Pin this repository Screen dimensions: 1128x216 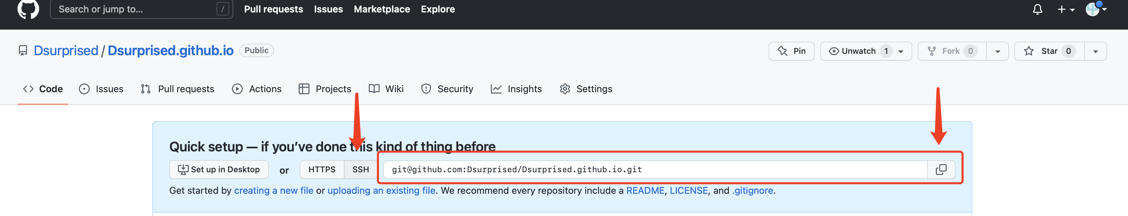coord(791,51)
